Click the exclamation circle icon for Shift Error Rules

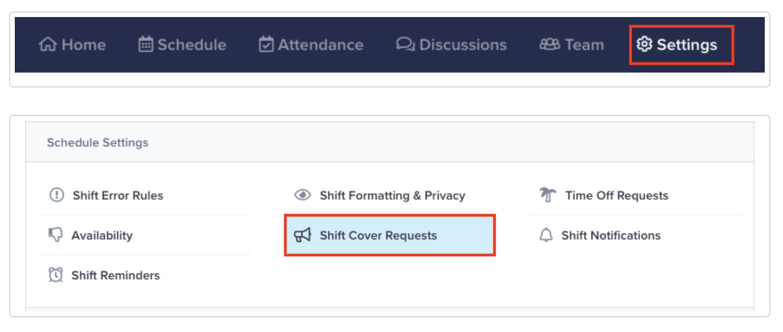coord(56,196)
